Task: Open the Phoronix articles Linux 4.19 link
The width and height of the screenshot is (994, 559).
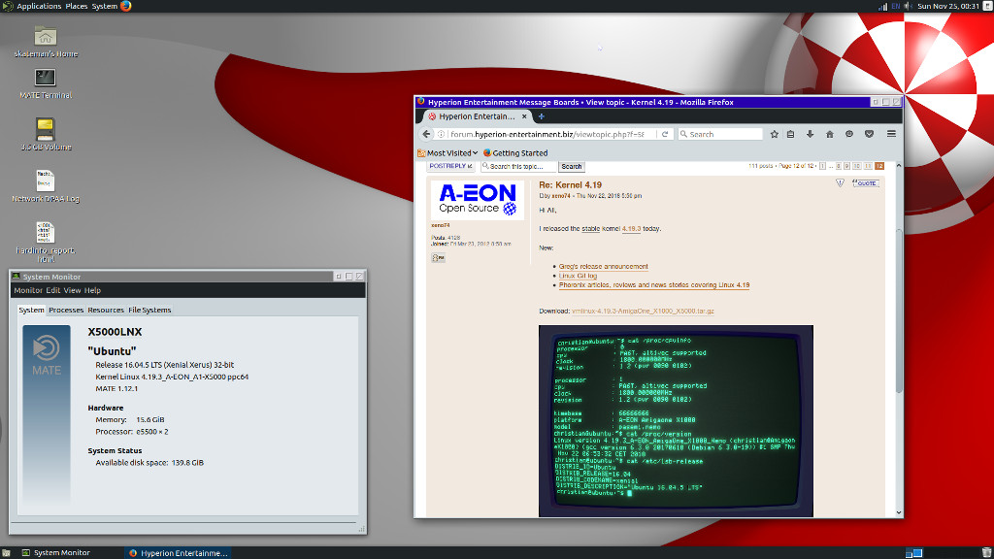Action: click(653, 285)
